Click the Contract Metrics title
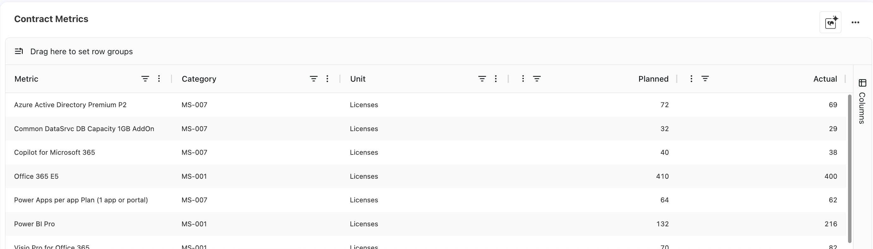The height and width of the screenshot is (249, 873). (51, 19)
